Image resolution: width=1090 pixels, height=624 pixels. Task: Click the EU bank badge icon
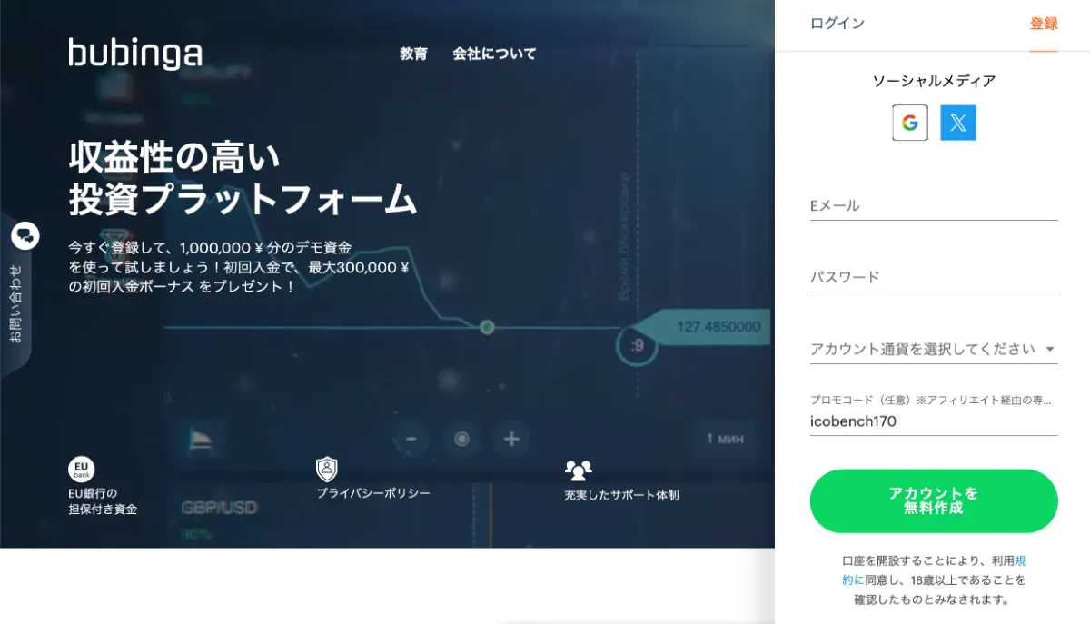(82, 470)
